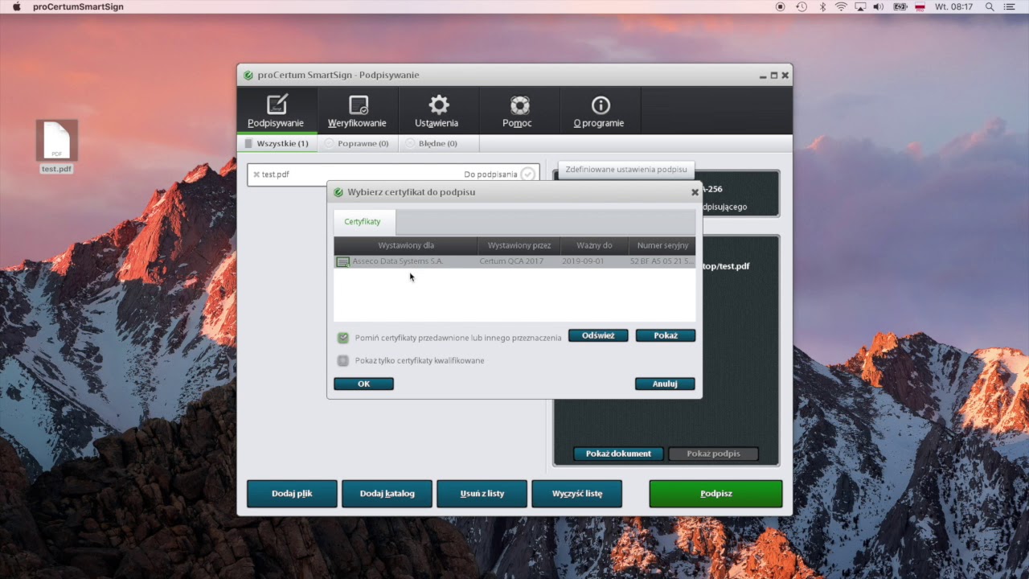Screen dimensions: 1029x579
Task: Click Wyczyść listę button
Action: pos(576,494)
